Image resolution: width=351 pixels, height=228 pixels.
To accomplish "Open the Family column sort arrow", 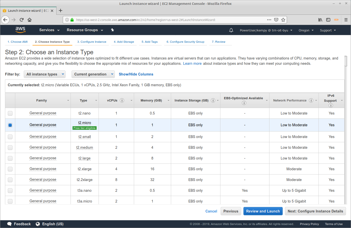I will (68, 100).
